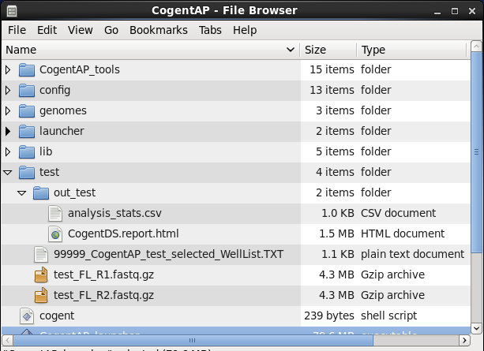The width and height of the screenshot is (484, 351).
Task: Expand the lib folder tree
Action: pos(8,152)
